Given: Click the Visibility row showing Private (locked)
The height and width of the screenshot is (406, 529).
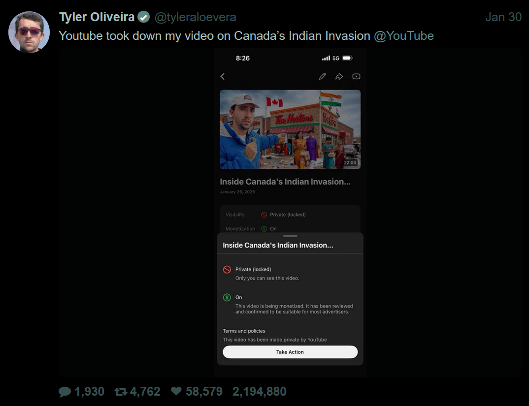Looking at the screenshot, I should (290, 215).
